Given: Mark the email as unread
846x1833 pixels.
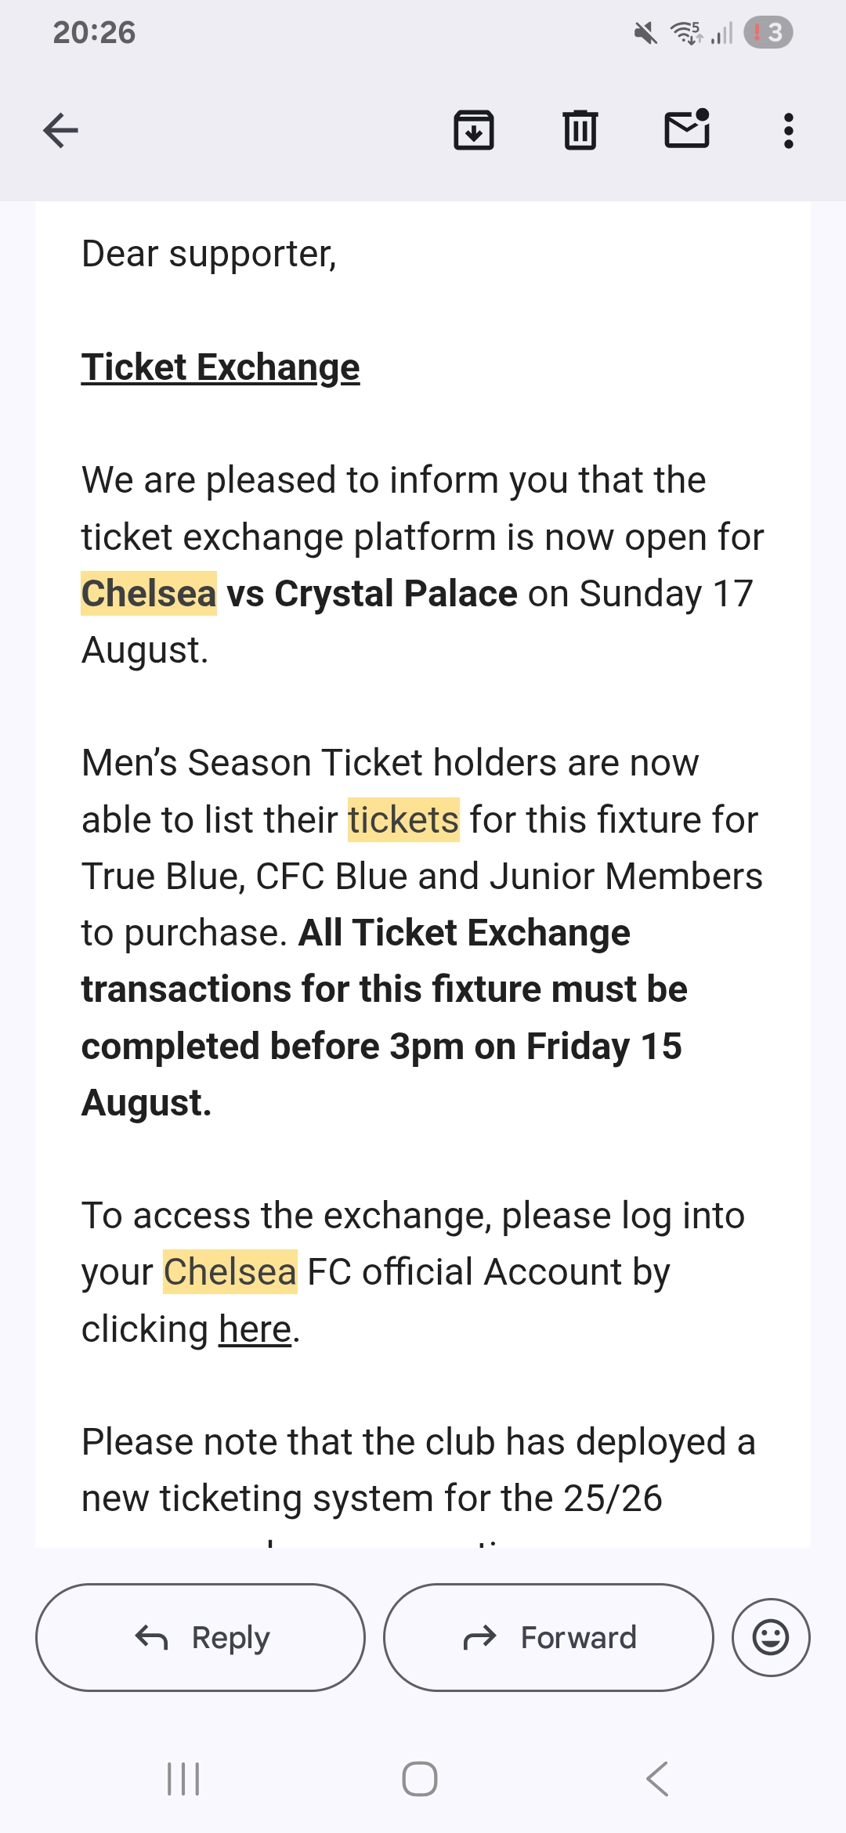Looking at the screenshot, I should click(x=687, y=129).
